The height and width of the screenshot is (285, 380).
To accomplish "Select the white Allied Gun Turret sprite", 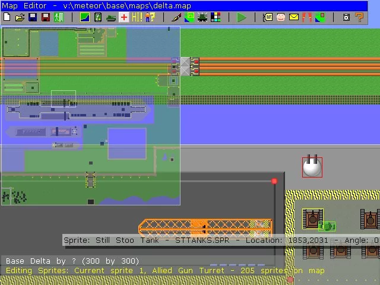I will tap(312, 167).
